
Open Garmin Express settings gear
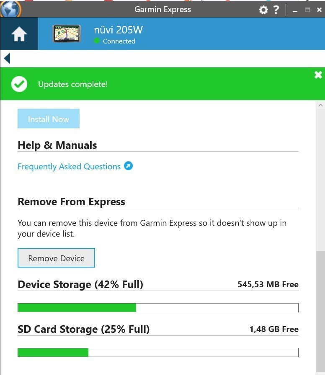click(x=263, y=10)
